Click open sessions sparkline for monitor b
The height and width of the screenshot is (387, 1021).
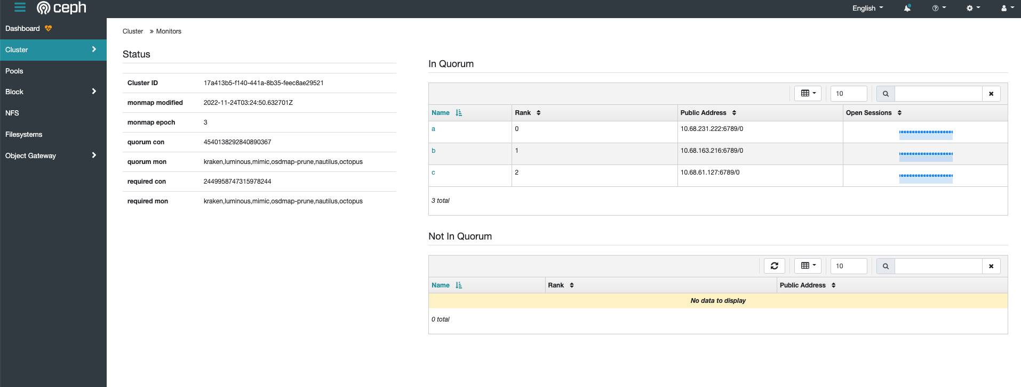[926, 156]
